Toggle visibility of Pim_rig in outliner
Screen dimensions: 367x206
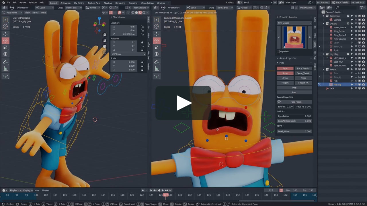pyautogui.click(x=356, y=85)
